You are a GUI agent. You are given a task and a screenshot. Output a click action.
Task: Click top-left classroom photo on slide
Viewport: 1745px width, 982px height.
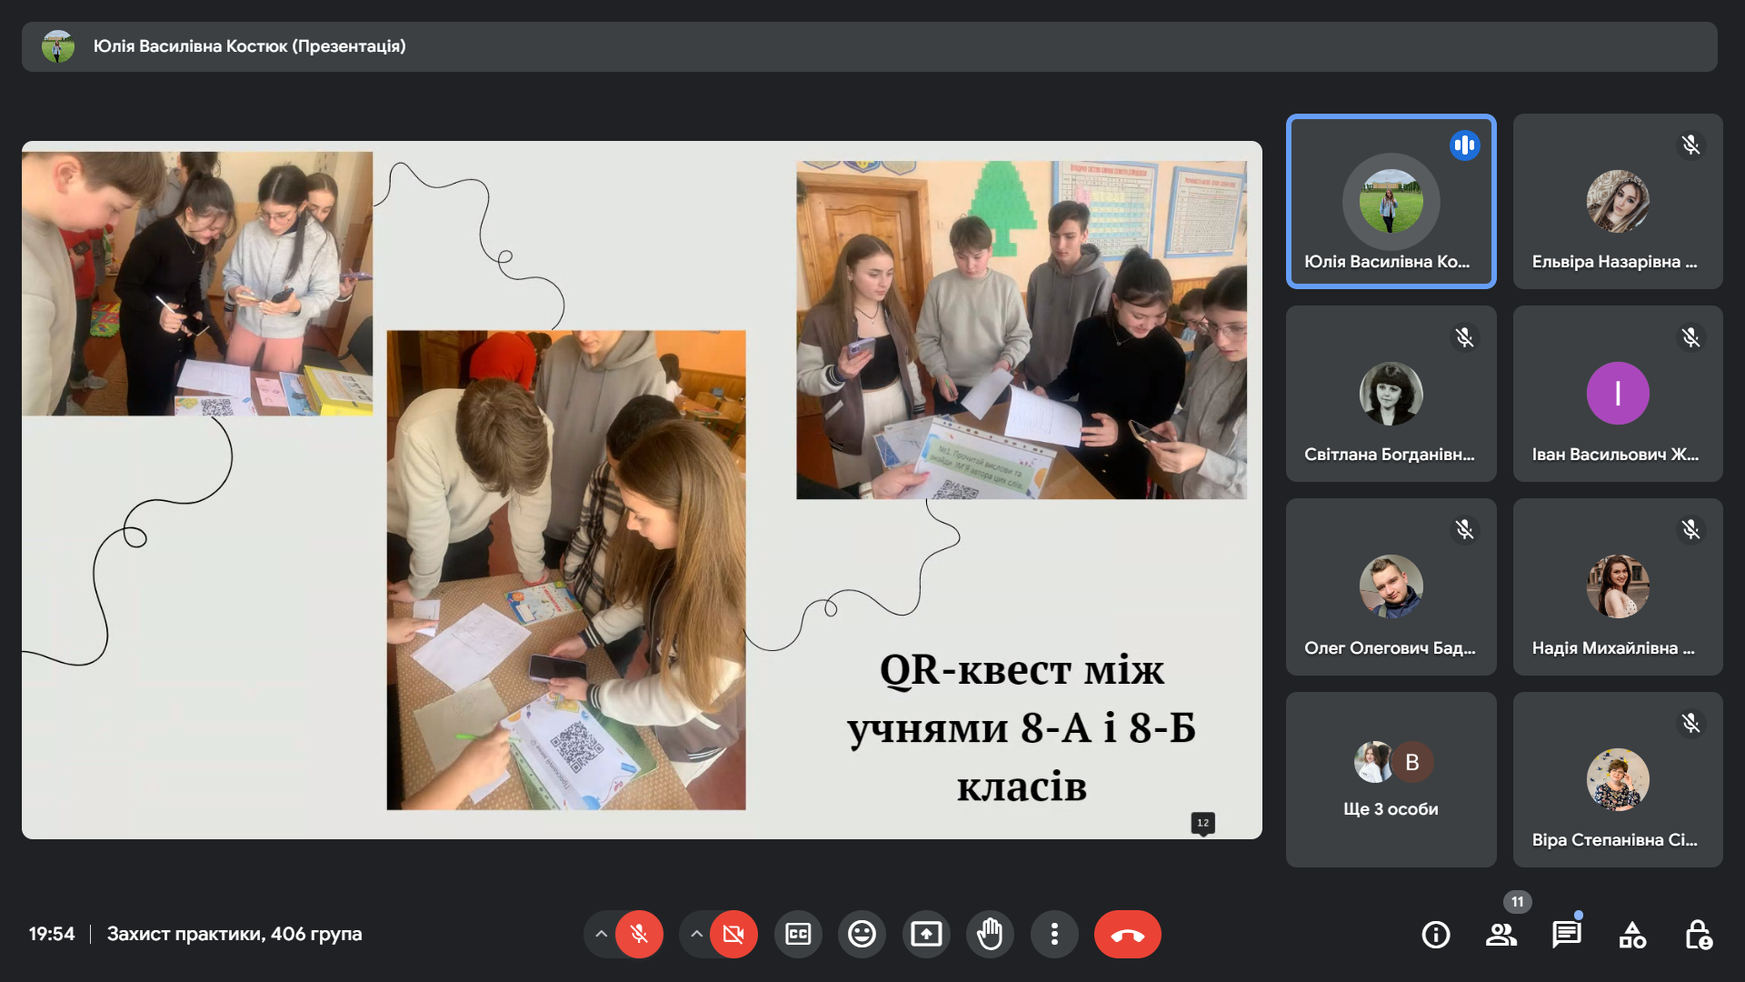[x=197, y=284]
